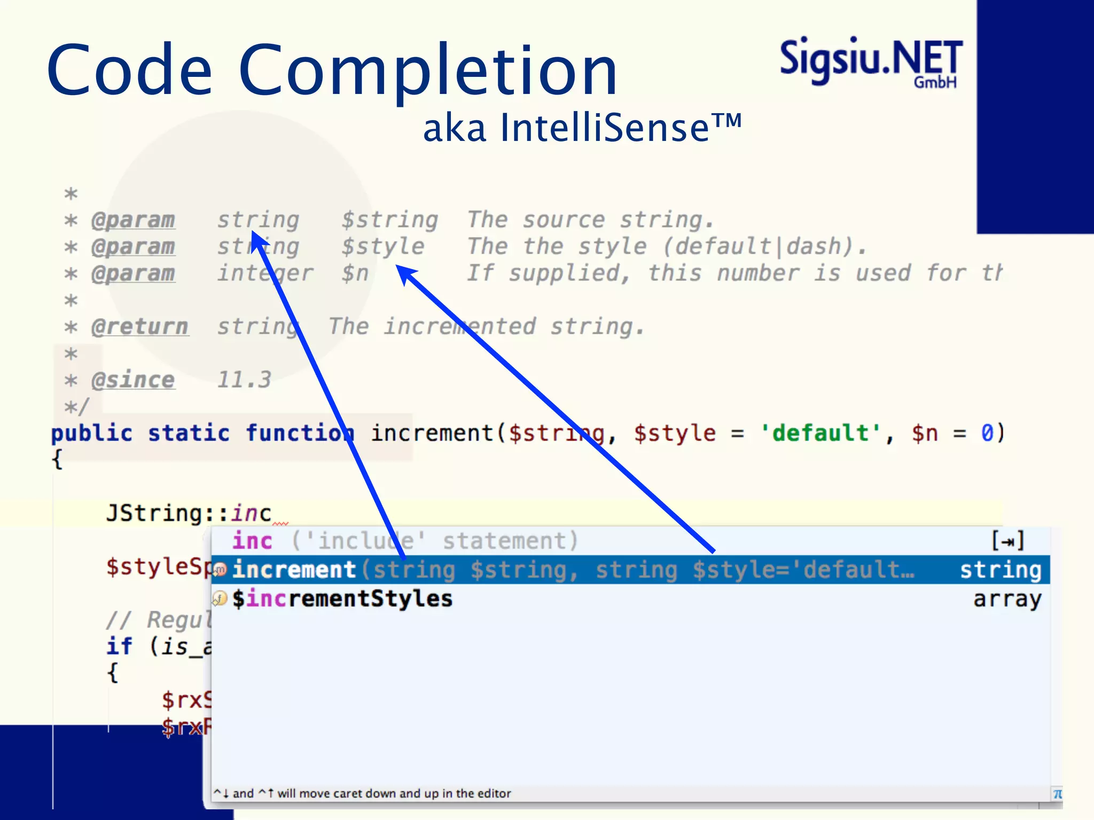Viewport: 1094px width, 820px height.
Task: Click the 'The source string.' comment text
Action: (x=591, y=220)
